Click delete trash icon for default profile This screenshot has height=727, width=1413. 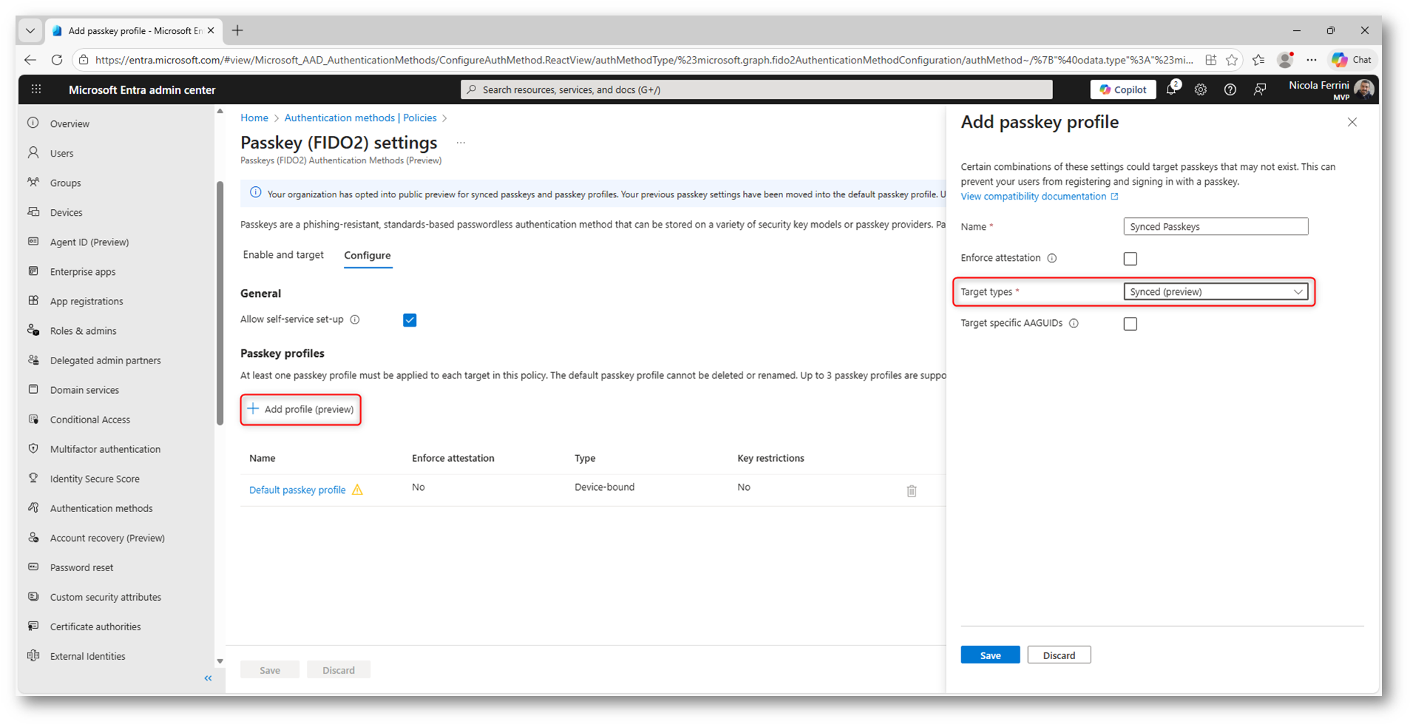coord(911,491)
